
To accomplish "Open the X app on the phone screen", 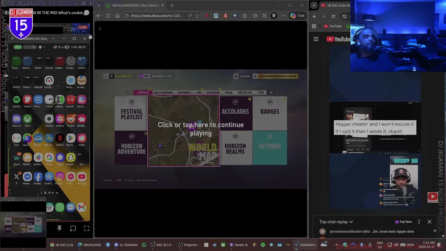I will [16, 177].
